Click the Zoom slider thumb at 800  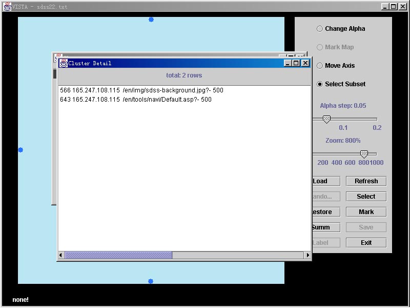click(364, 154)
